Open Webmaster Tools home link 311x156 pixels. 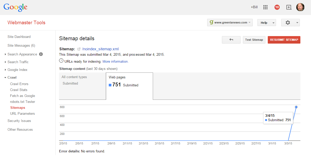pyautogui.click(x=26, y=22)
